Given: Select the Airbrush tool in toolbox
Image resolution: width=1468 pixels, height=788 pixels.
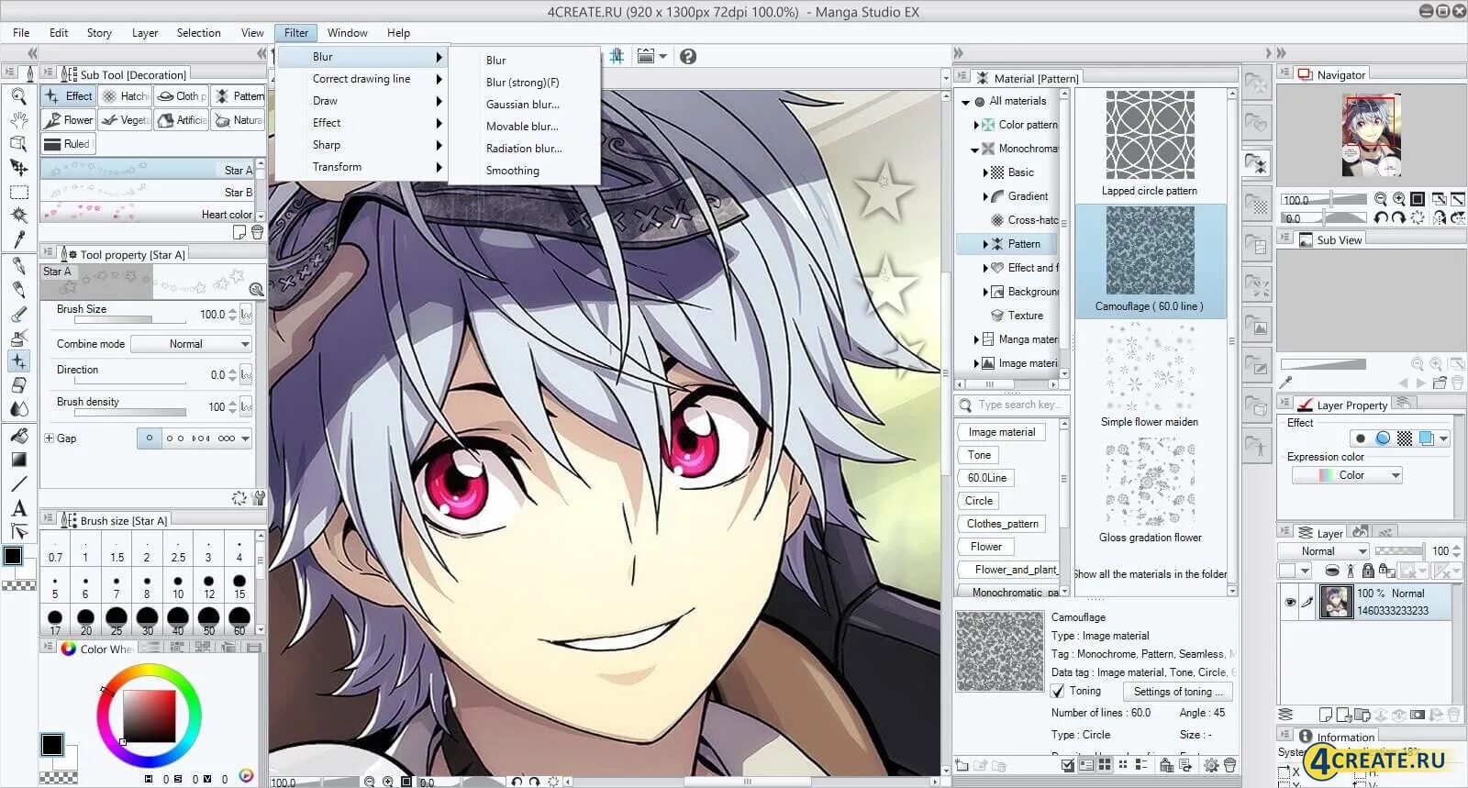Looking at the screenshot, I should pos(18,338).
